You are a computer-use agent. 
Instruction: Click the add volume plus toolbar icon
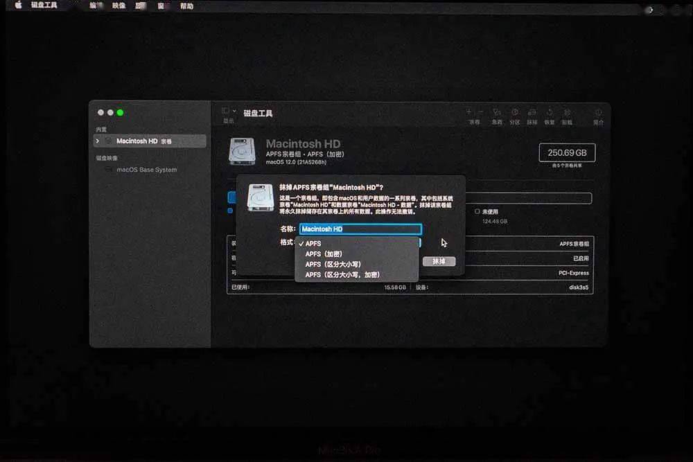469,112
